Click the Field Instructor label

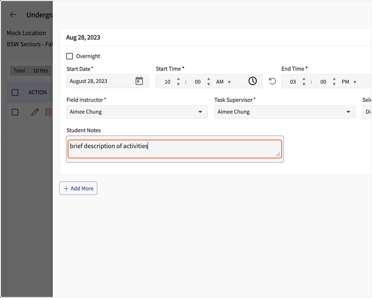(86, 100)
